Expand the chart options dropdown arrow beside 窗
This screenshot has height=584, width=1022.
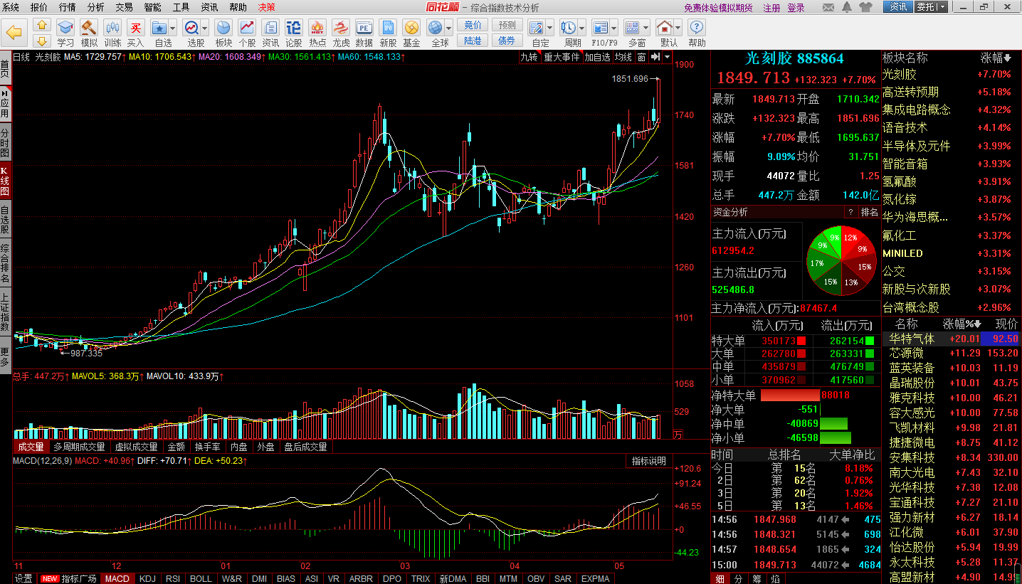666,57
